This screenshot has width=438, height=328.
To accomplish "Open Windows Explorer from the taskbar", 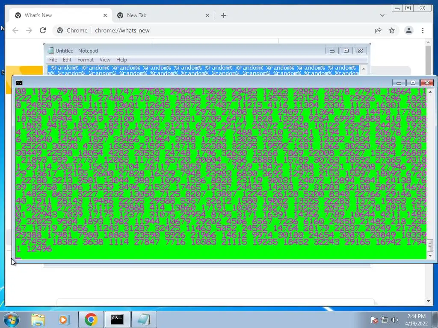I will (38, 319).
